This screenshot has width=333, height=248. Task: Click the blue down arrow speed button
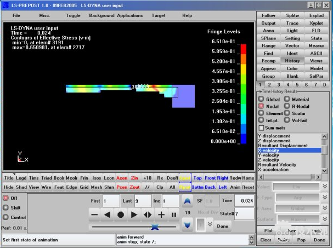coord(187,224)
